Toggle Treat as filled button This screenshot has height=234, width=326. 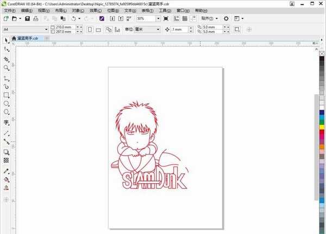[x=237, y=29]
